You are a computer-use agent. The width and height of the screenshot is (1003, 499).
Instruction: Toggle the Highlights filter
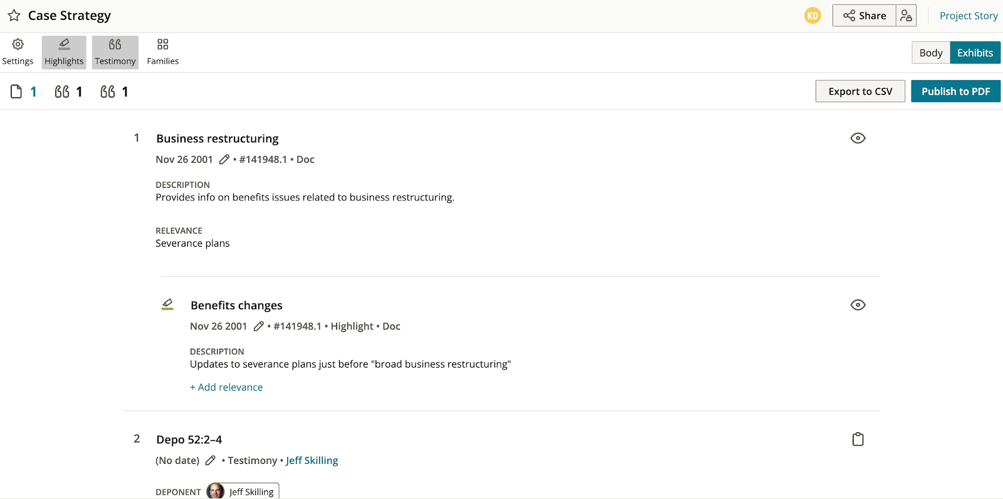64,52
